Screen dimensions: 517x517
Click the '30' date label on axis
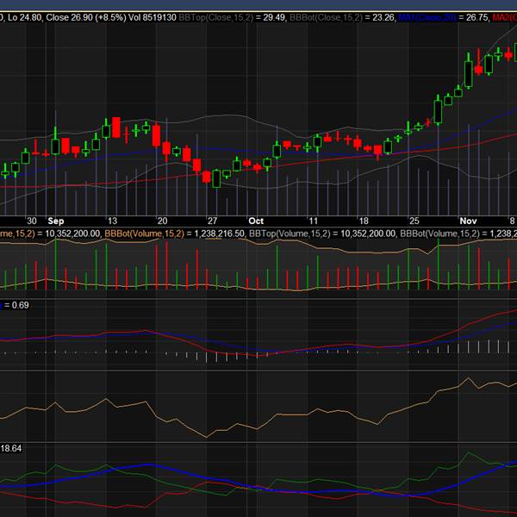click(32, 221)
